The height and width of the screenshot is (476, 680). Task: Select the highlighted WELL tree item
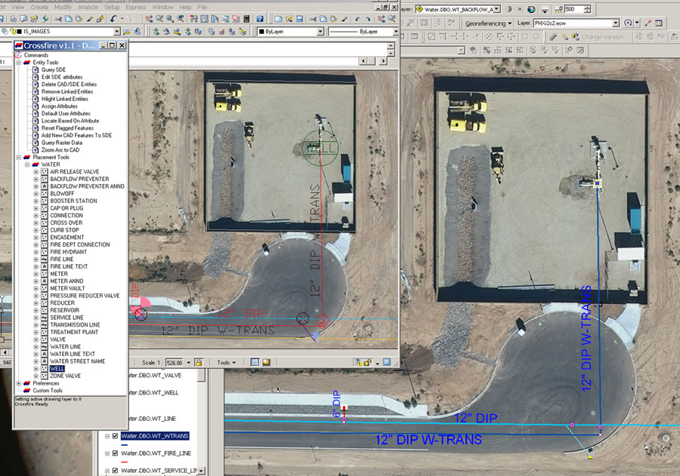57,369
